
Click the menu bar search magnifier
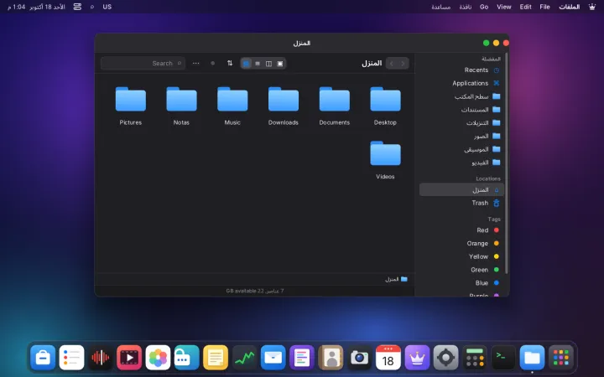pyautogui.click(x=92, y=7)
